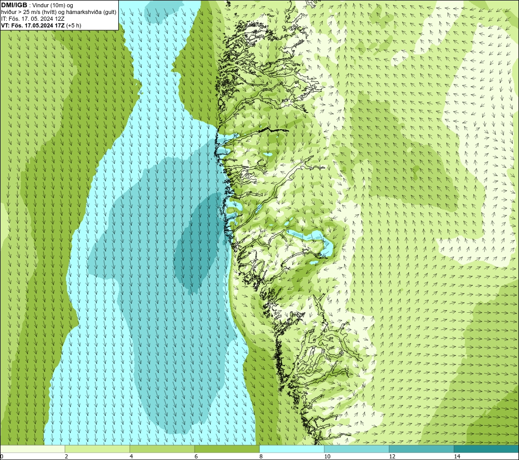
Task: Click the 10–12 m/s teal legend swatch
Action: click(x=357, y=449)
